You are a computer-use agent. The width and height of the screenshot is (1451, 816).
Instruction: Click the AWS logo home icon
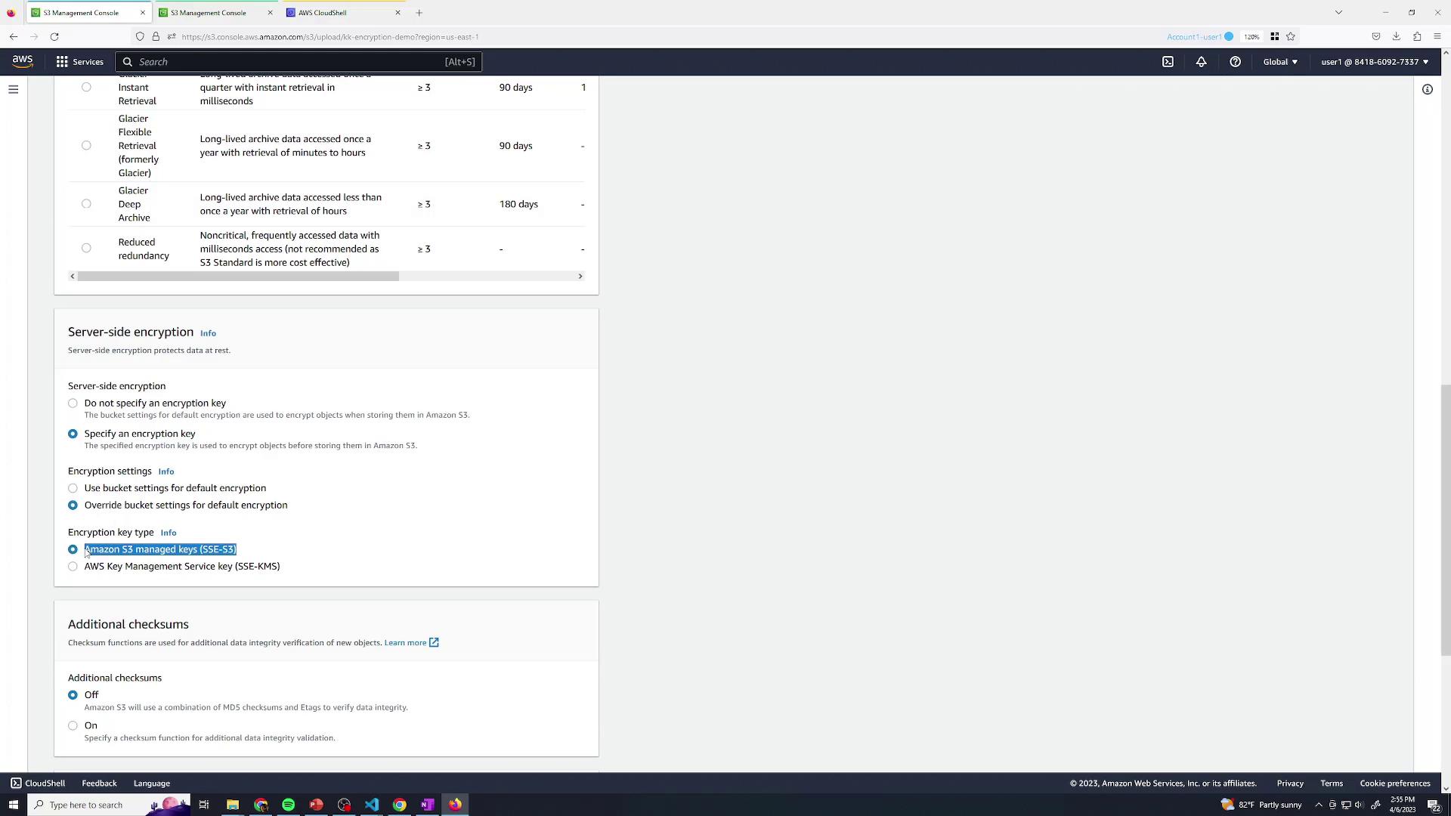[x=23, y=62]
